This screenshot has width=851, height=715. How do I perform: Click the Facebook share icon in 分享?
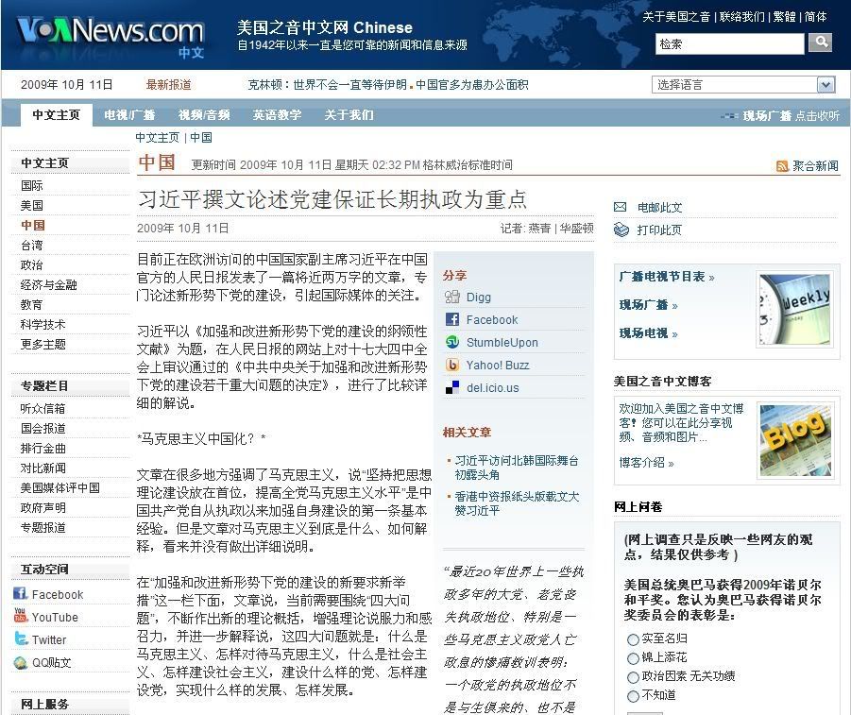coord(452,319)
